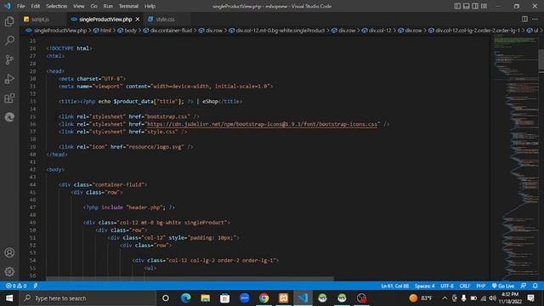
Task: Open the Accounts menu icon
Action: pyautogui.click(x=9, y=252)
